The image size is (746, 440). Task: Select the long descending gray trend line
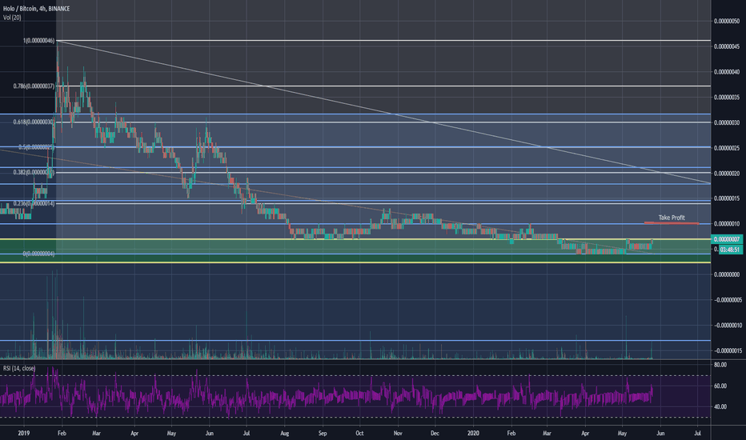383,112
